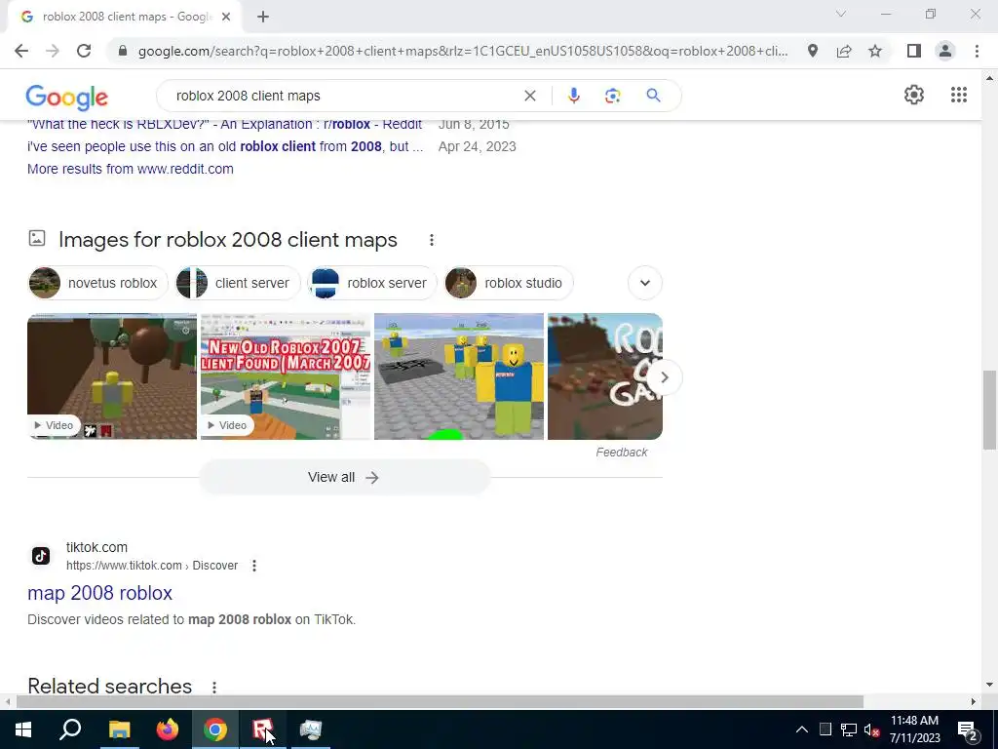The height and width of the screenshot is (749, 998).
Task: Open a new Chrome tab
Action: [x=263, y=18]
